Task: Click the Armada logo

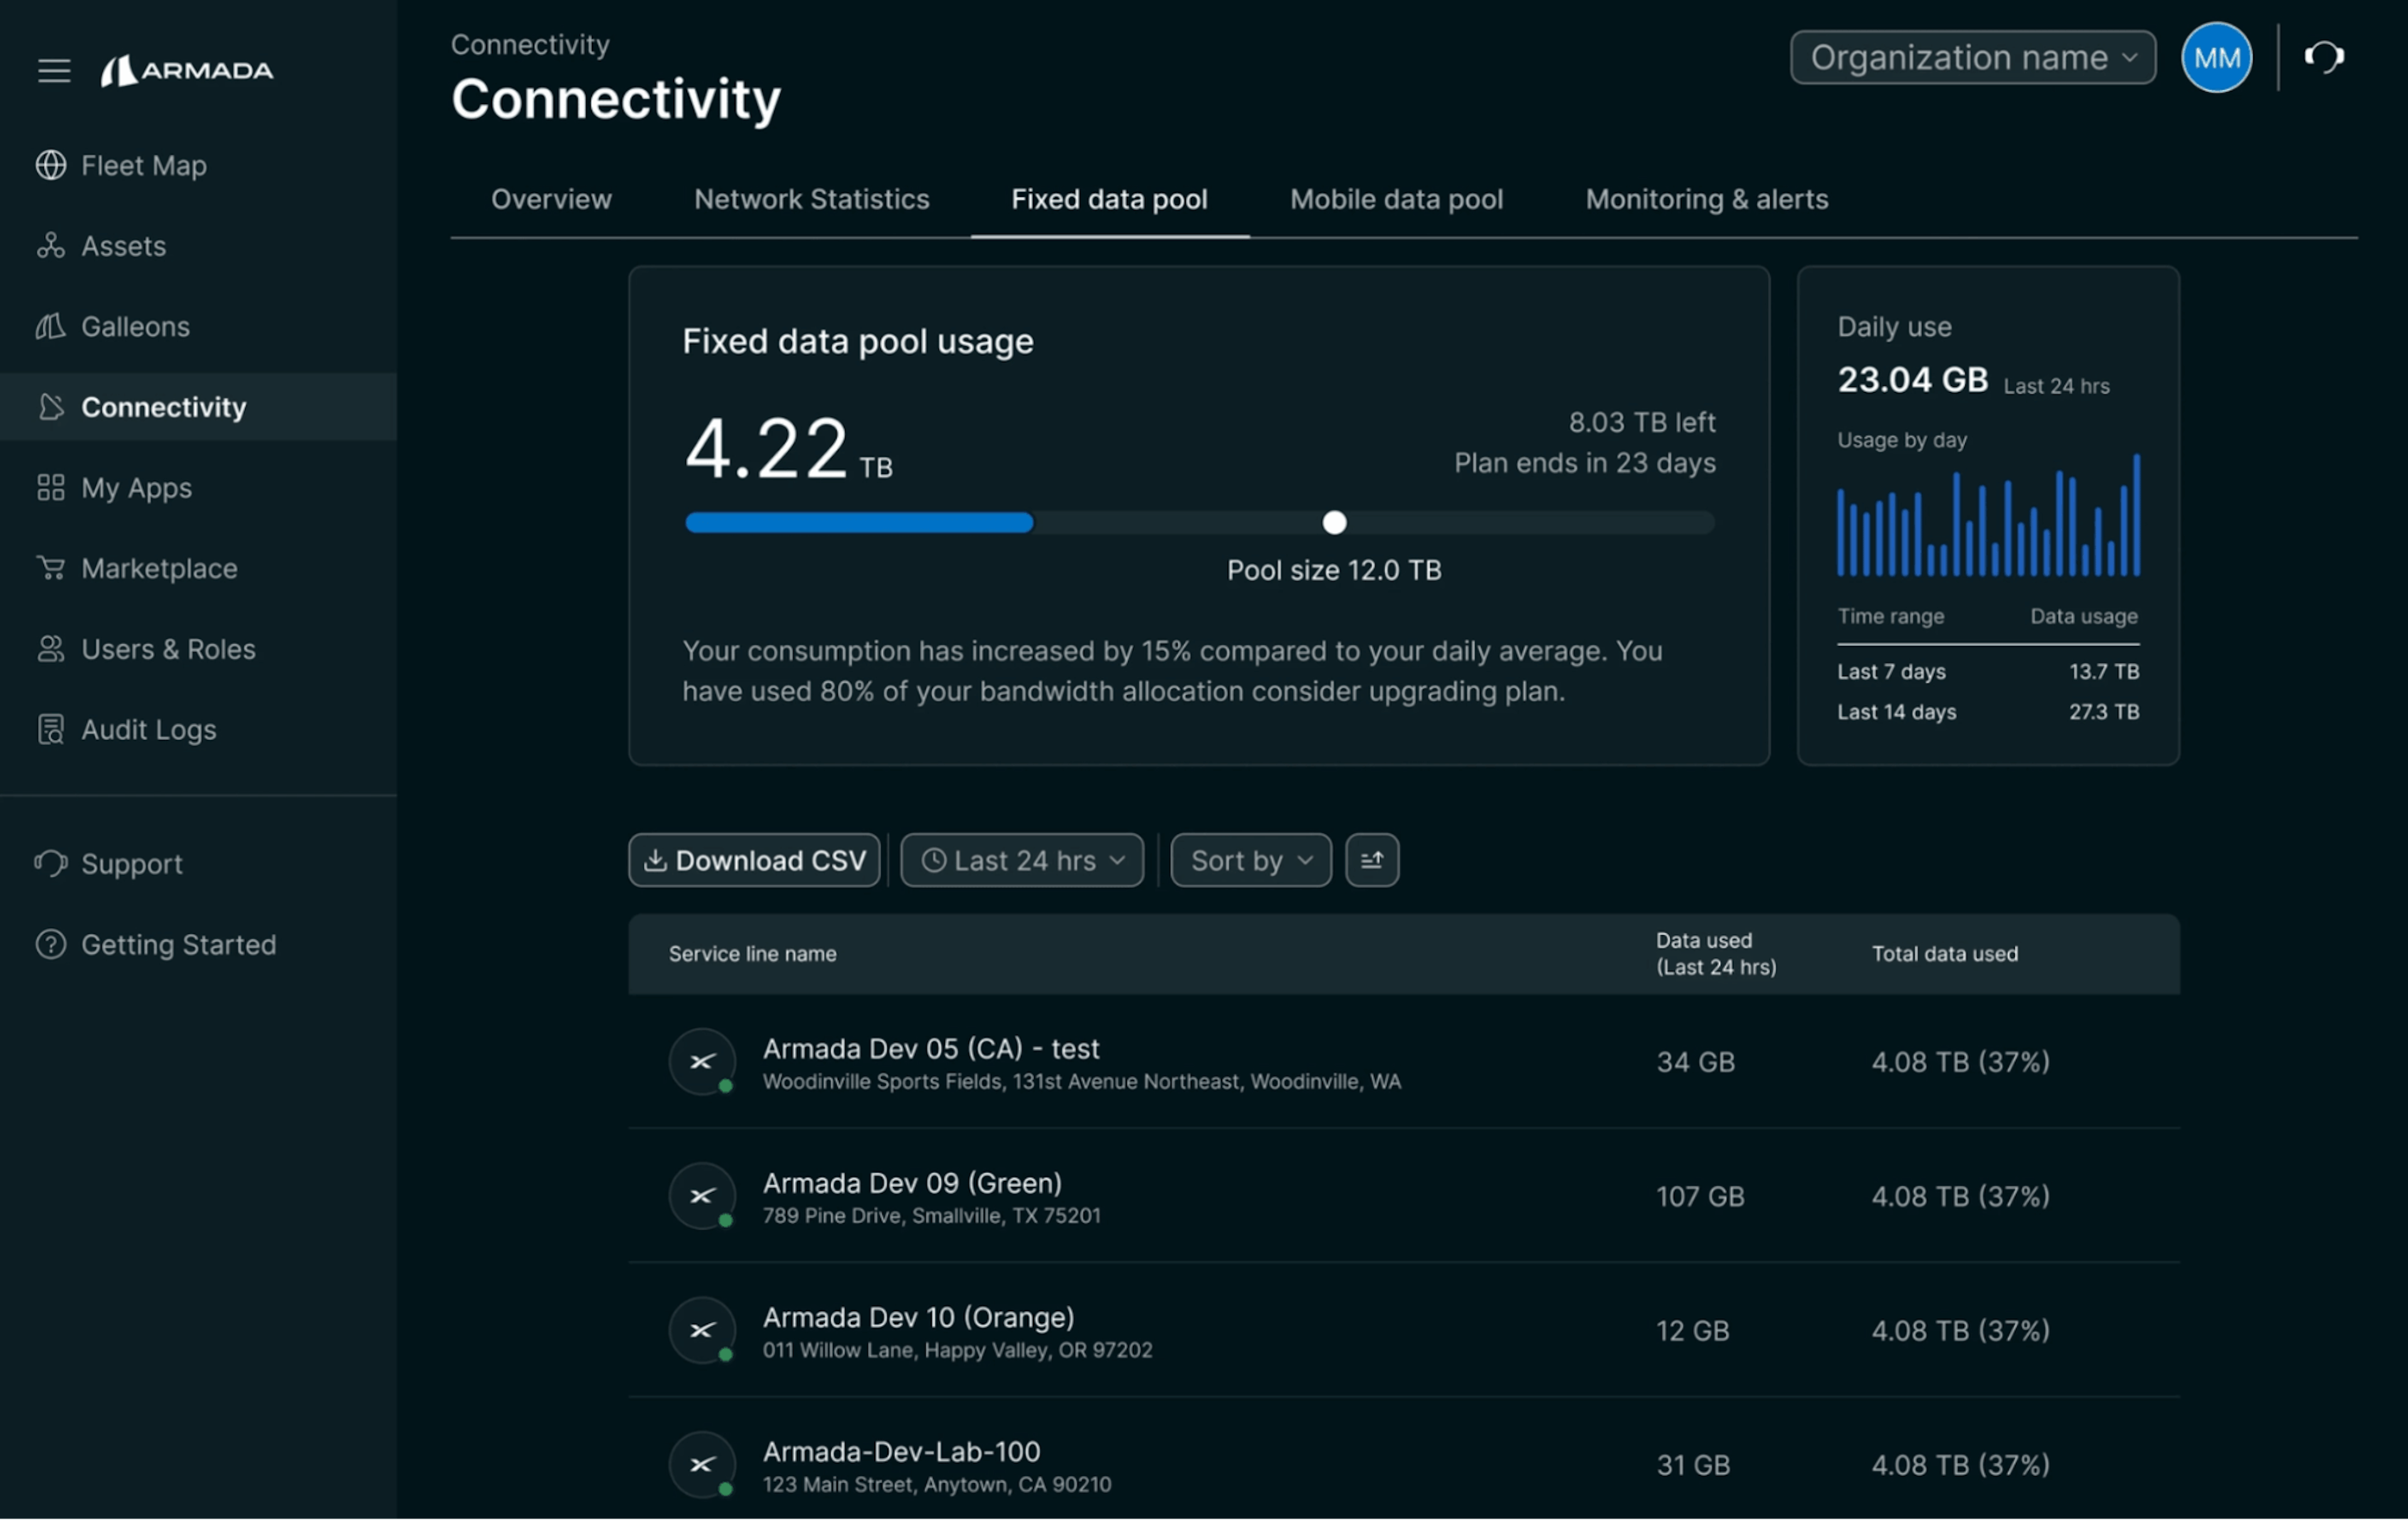Action: (187, 70)
